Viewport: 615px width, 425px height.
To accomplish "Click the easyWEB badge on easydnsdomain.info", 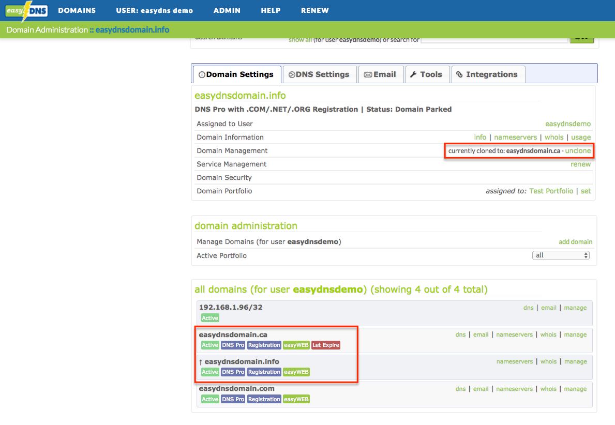I will coord(296,372).
